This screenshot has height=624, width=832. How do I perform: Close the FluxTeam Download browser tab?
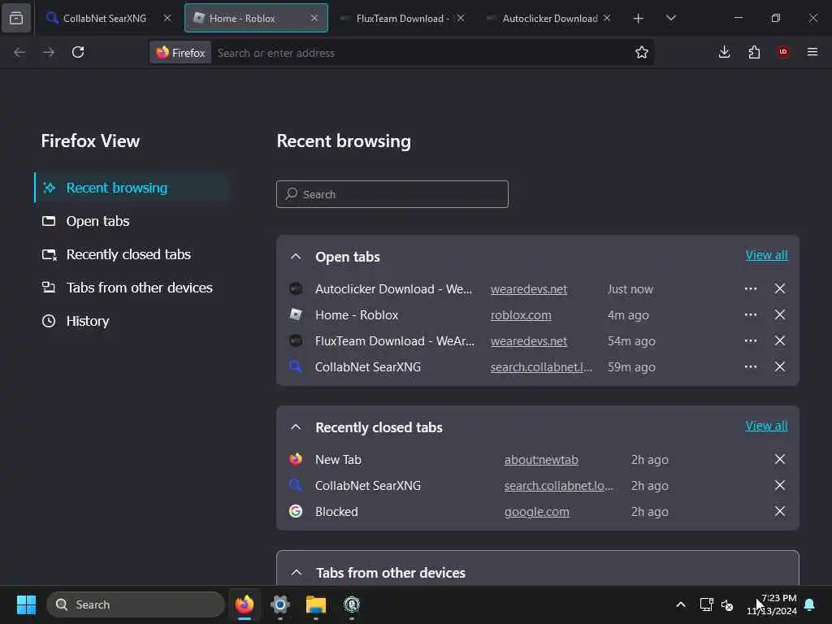pyautogui.click(x=461, y=18)
